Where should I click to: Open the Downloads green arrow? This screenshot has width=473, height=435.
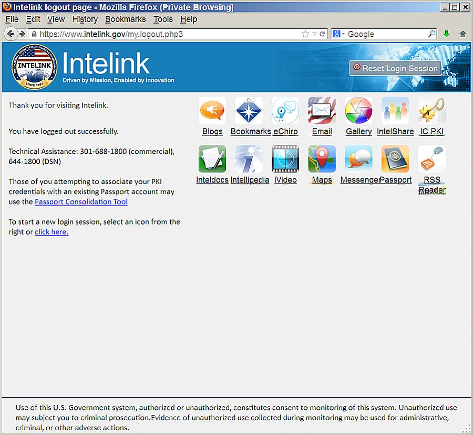446,34
